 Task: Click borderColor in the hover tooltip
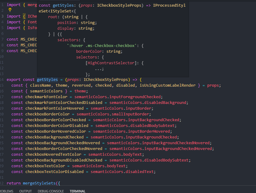[89, 52]
